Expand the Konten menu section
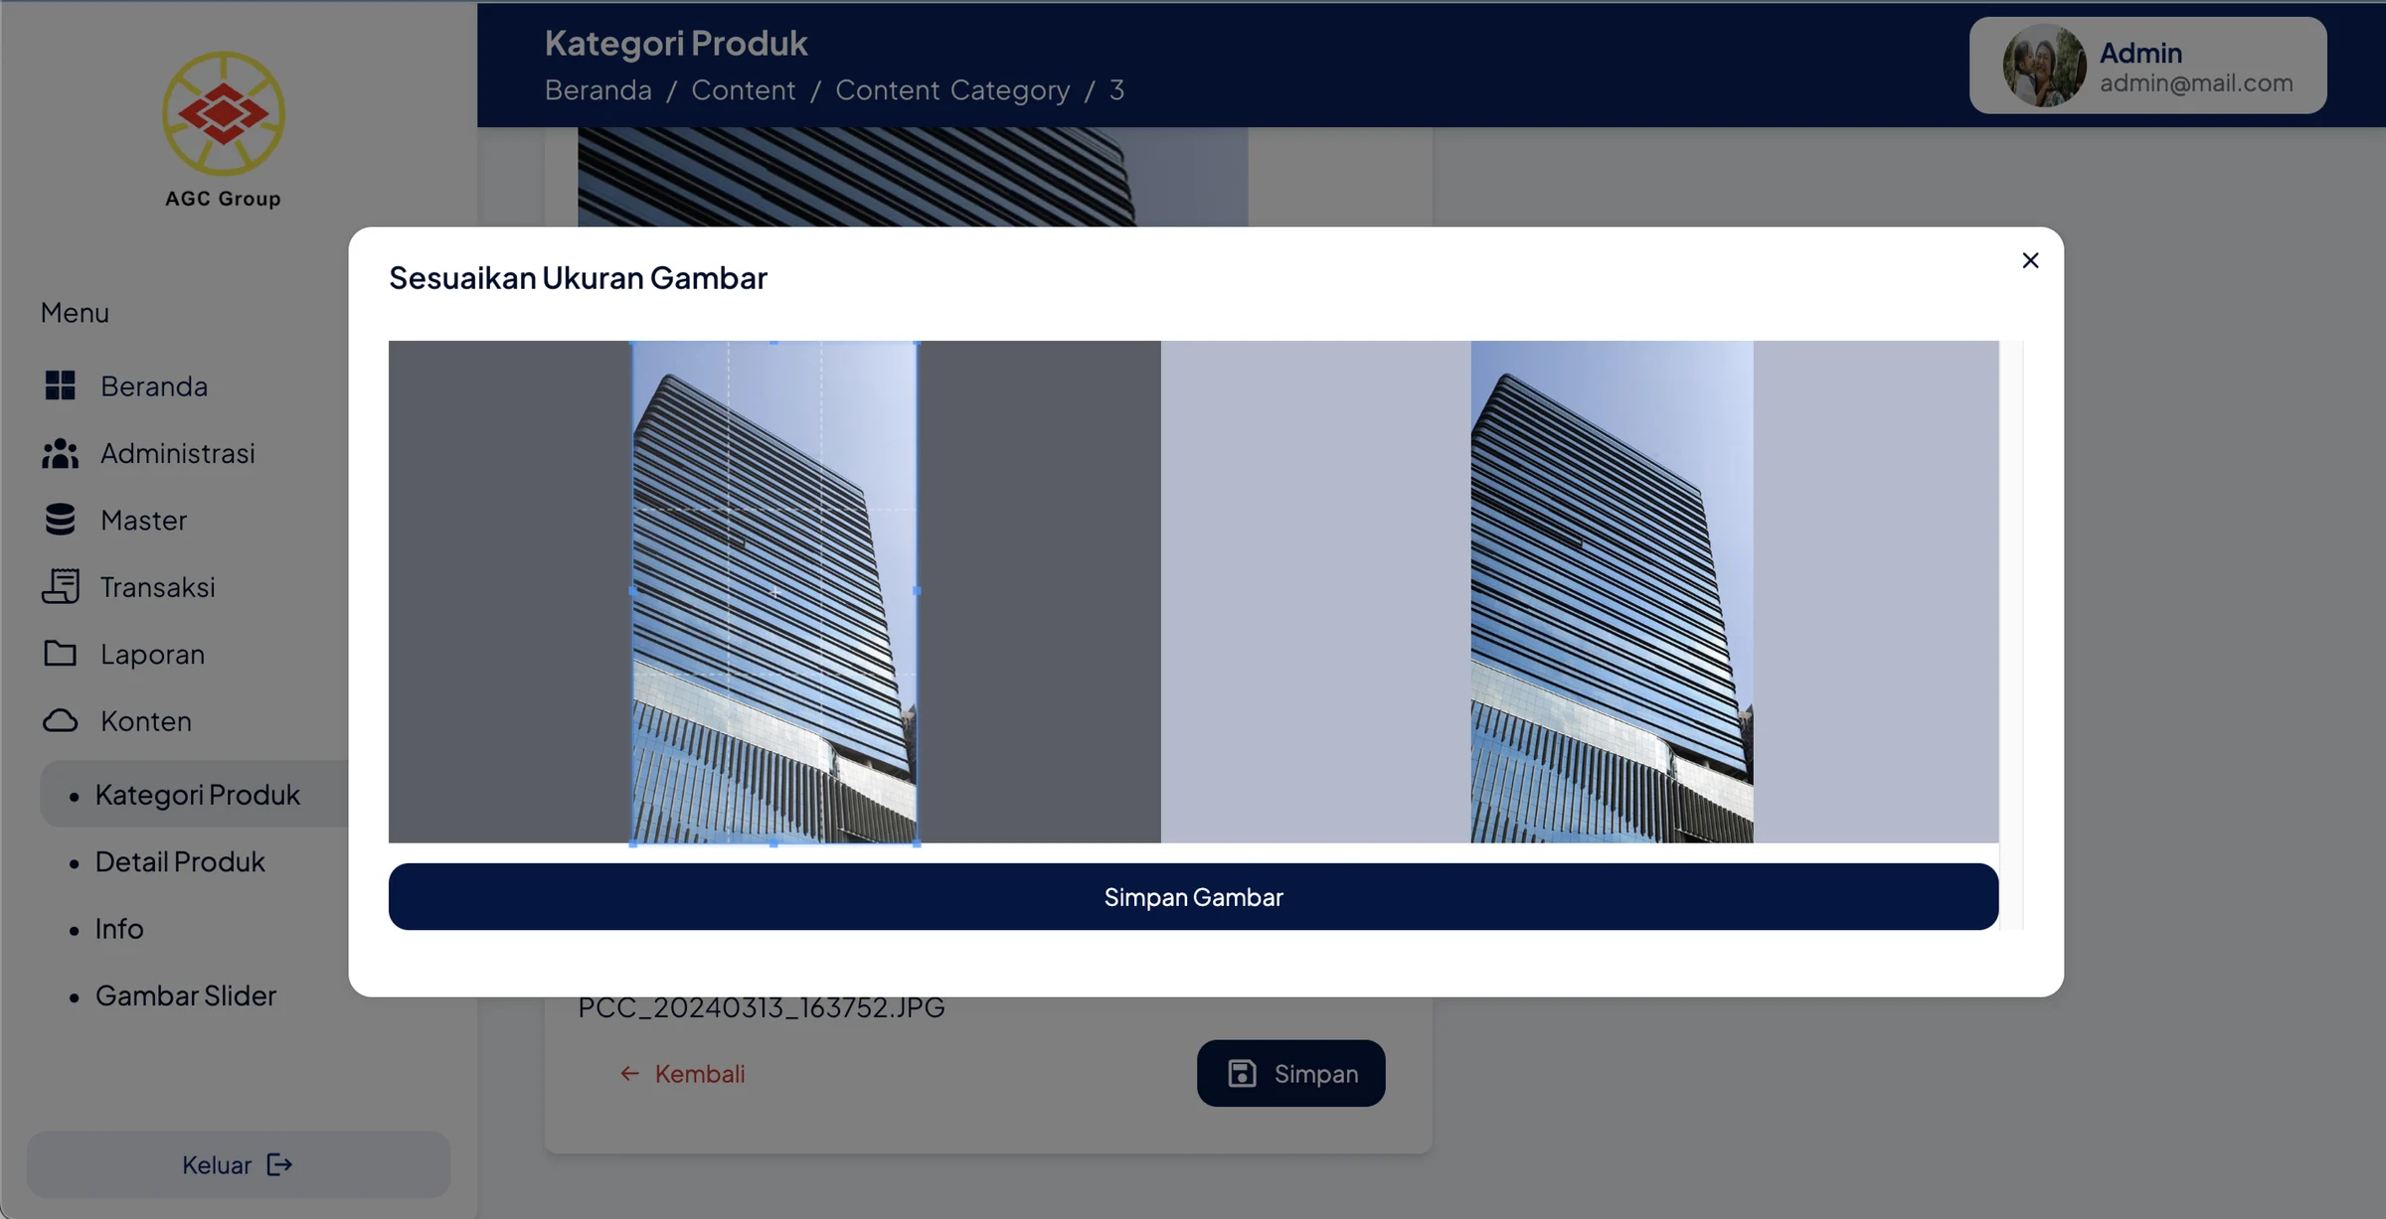This screenshot has height=1219, width=2386. (146, 720)
